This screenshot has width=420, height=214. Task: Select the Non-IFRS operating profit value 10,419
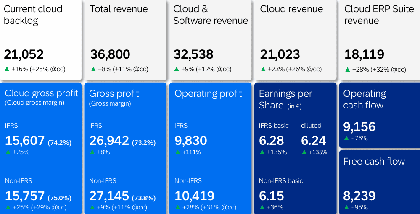194,196
